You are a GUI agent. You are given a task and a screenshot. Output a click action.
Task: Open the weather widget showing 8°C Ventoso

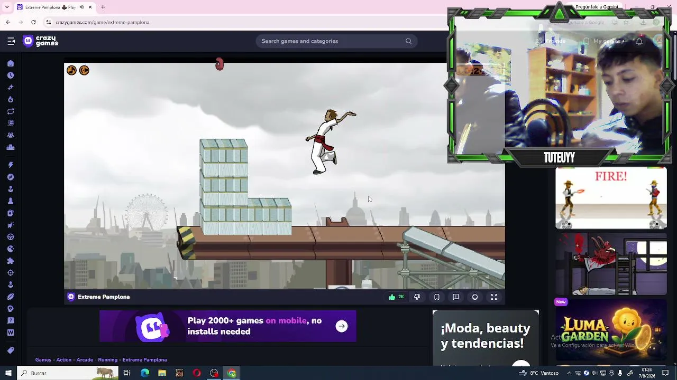click(x=539, y=373)
